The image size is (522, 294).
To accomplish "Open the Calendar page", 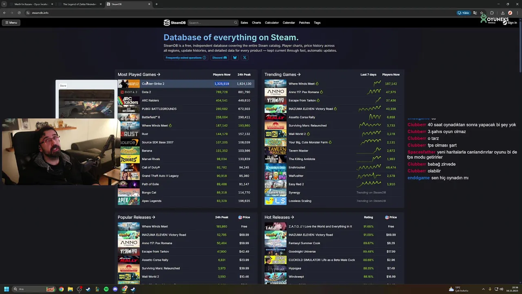I will [289, 22].
